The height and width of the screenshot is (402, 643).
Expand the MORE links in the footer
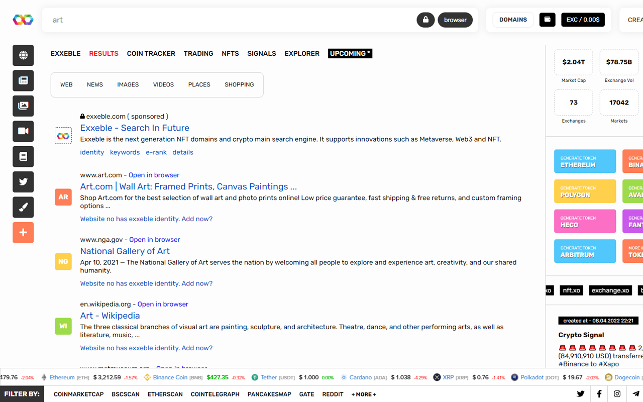point(363,394)
